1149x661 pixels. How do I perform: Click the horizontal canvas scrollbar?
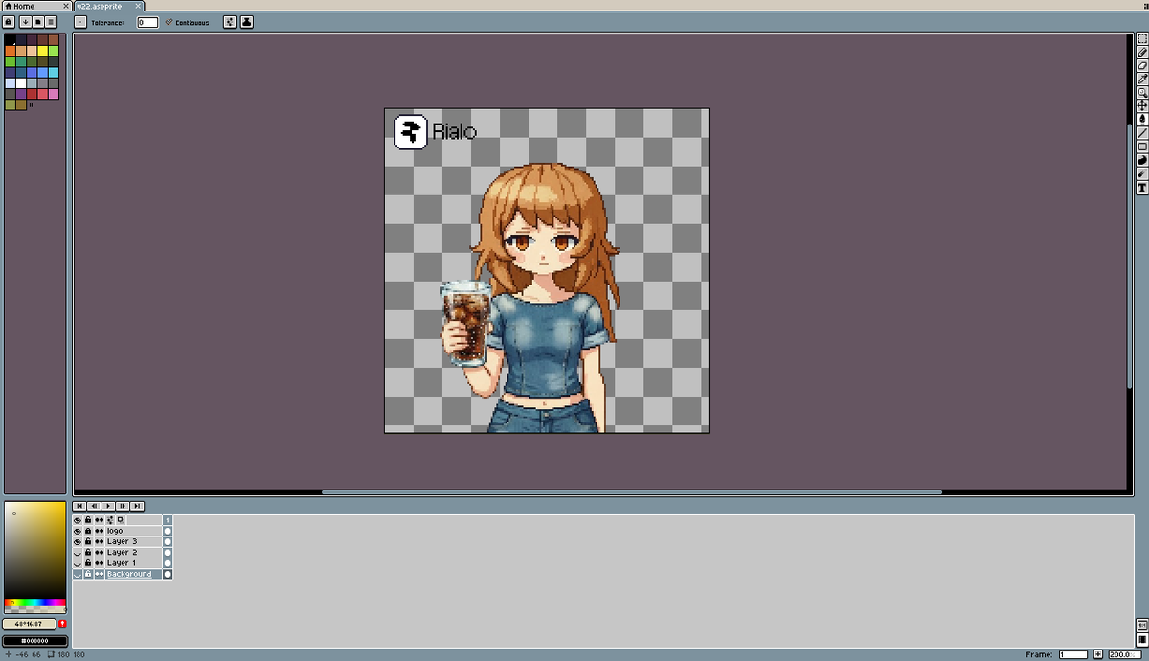(x=632, y=492)
